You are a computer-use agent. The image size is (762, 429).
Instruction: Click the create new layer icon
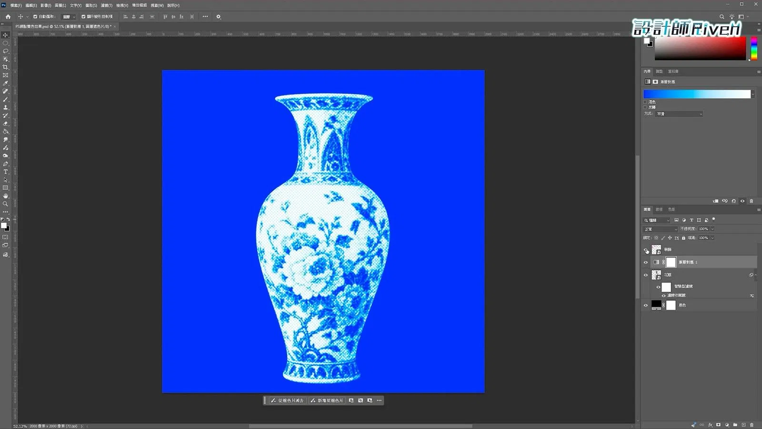click(743, 425)
